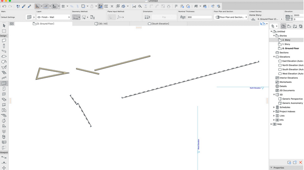Select the Skylight tool in the toolbox
Image resolution: width=304 pixels, height=170 pixels.
pos(4,99)
